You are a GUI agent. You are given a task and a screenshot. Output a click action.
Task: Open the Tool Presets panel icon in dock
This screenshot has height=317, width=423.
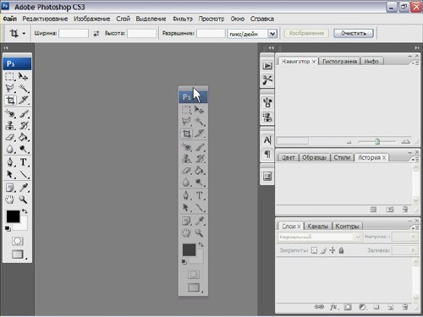tap(267, 79)
